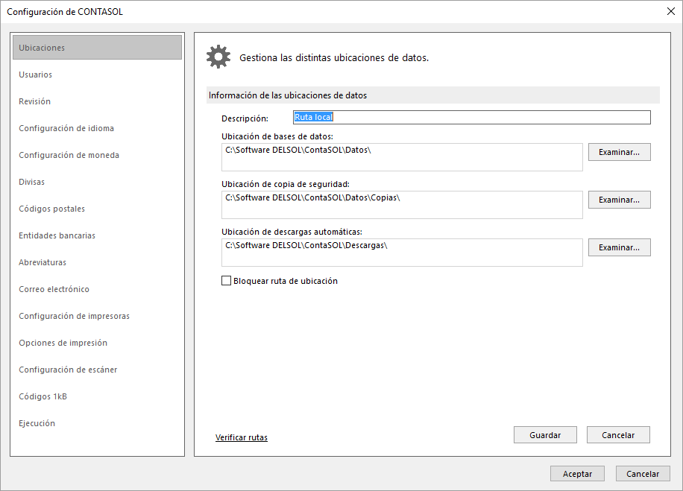Browse for database location with Examinar

[x=619, y=152]
